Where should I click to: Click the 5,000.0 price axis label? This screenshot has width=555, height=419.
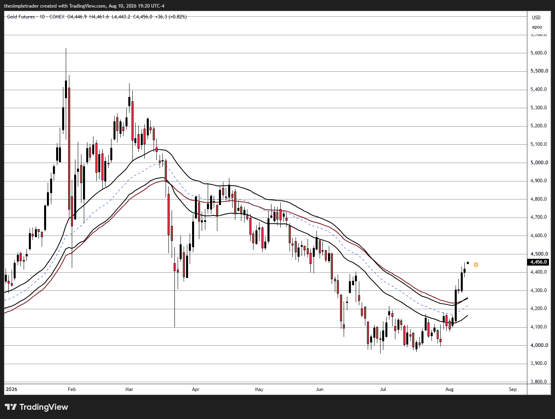[539, 163]
